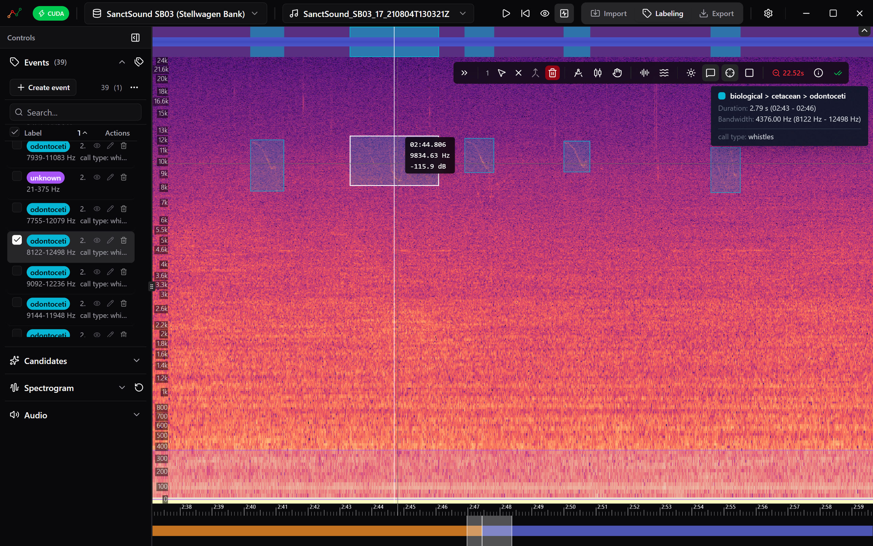Toggle the select-all Label header checkbox
The width and height of the screenshot is (873, 546).
14,132
